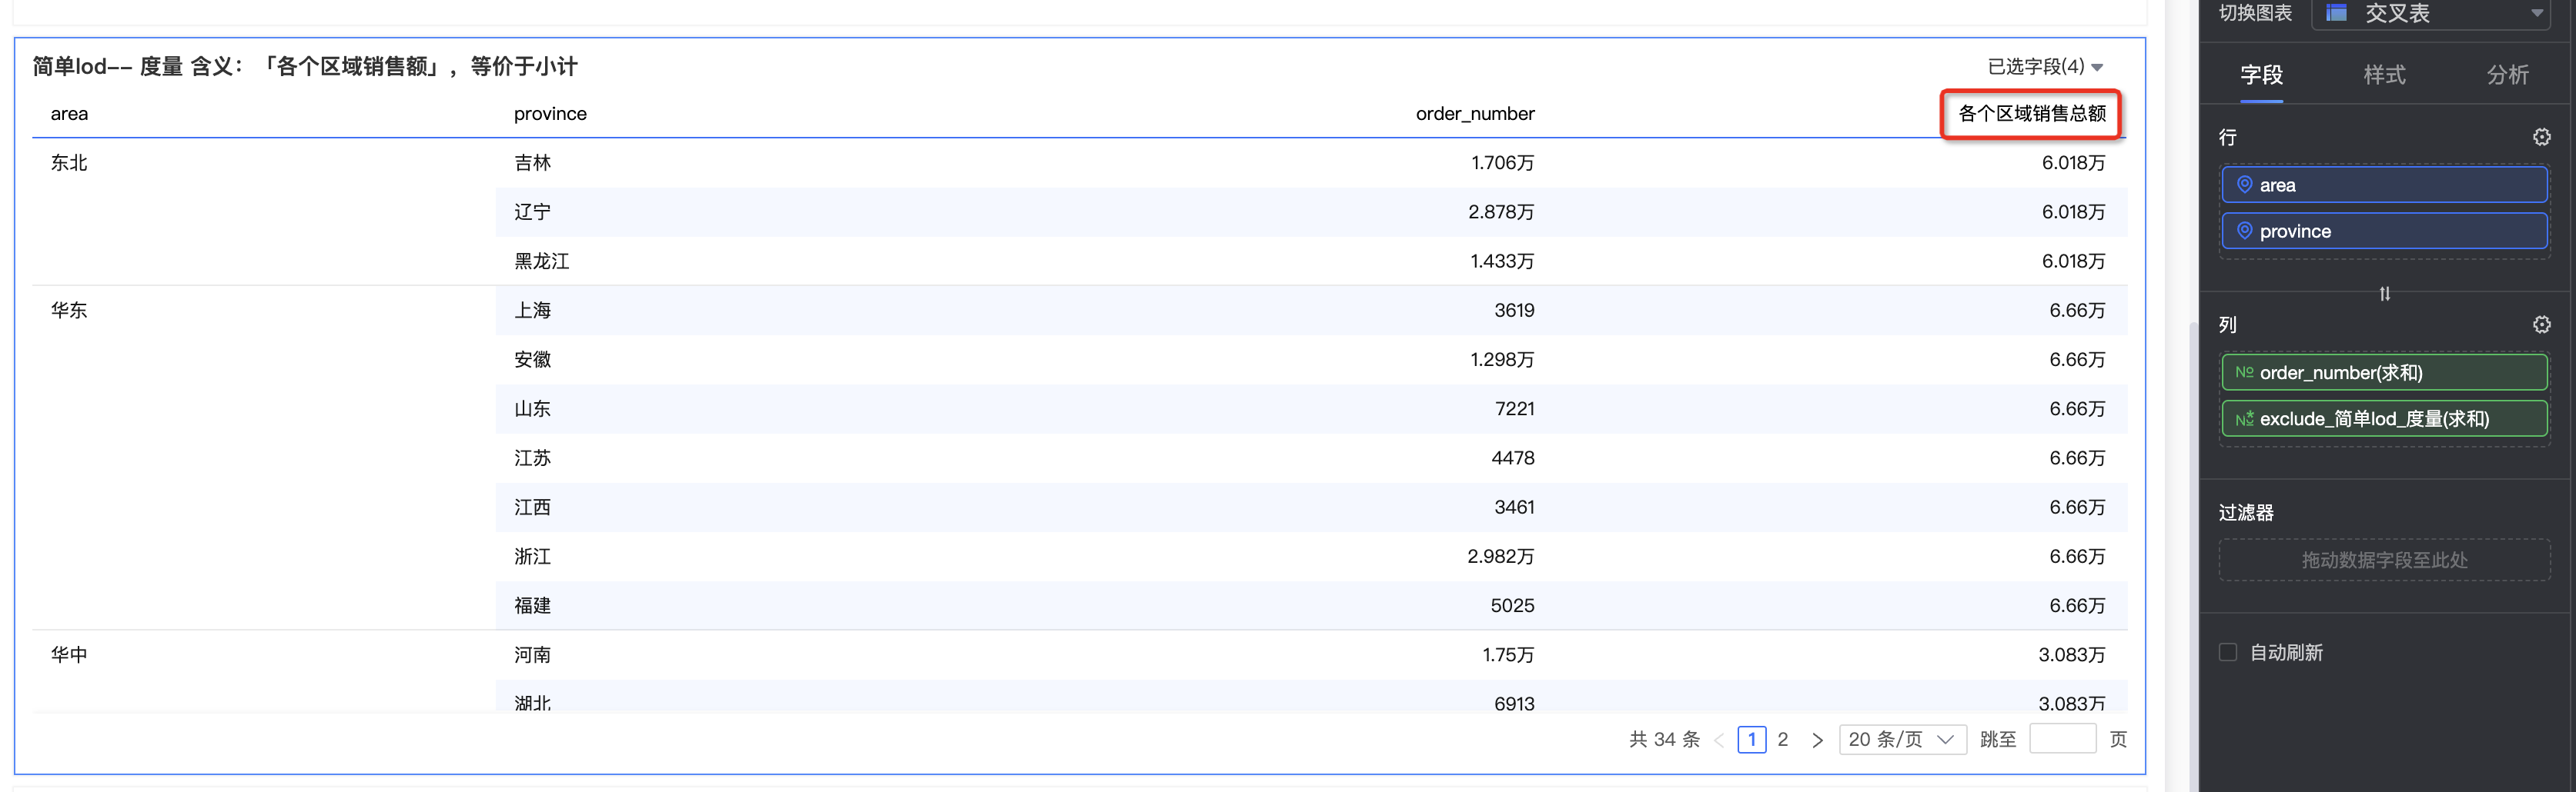Image resolution: width=2576 pixels, height=792 pixels.
Task: Click the 跳至 page number input
Action: (2062, 740)
